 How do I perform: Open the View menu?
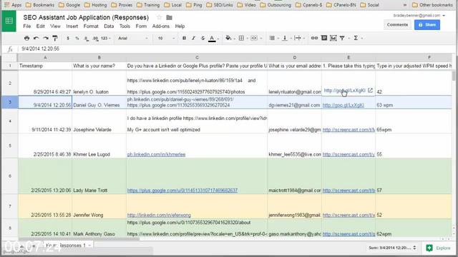coord(55,26)
